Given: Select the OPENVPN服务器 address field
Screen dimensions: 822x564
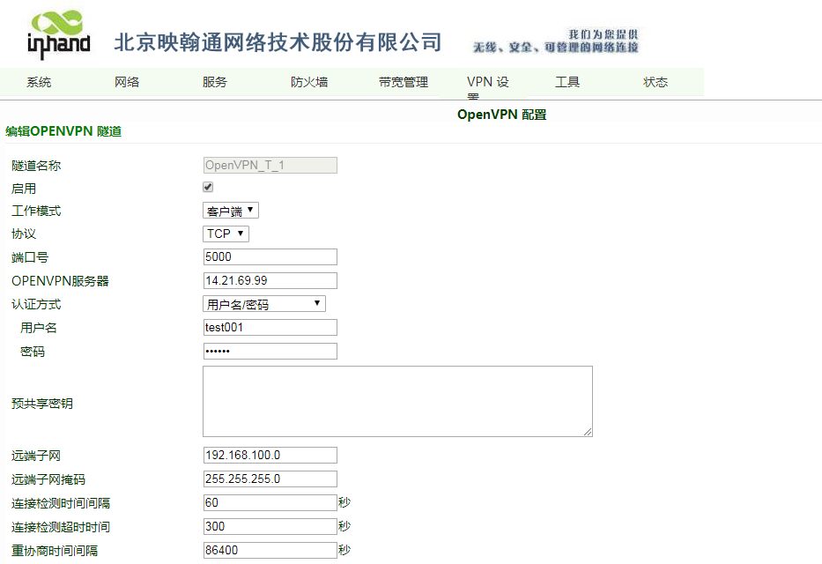Looking at the screenshot, I should [x=269, y=280].
